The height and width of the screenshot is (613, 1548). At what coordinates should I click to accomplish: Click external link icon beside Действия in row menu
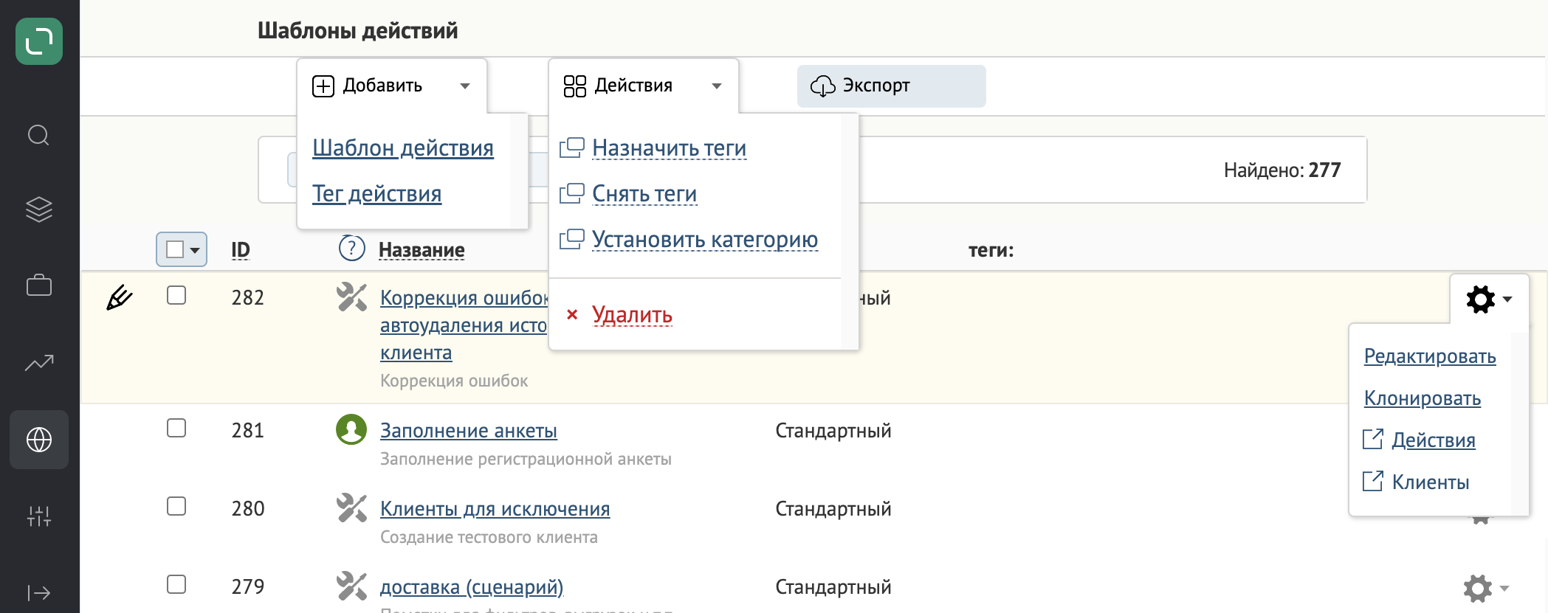coord(1372,439)
